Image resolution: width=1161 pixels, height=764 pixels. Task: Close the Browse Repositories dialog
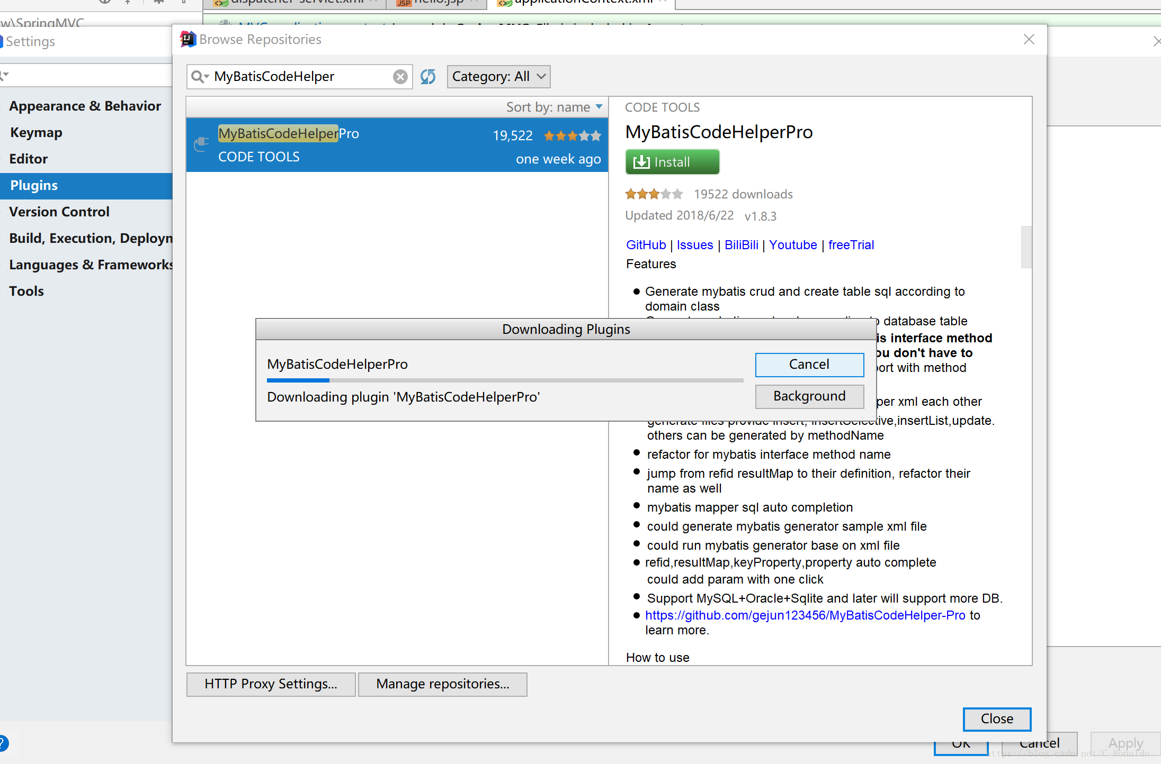pos(997,718)
